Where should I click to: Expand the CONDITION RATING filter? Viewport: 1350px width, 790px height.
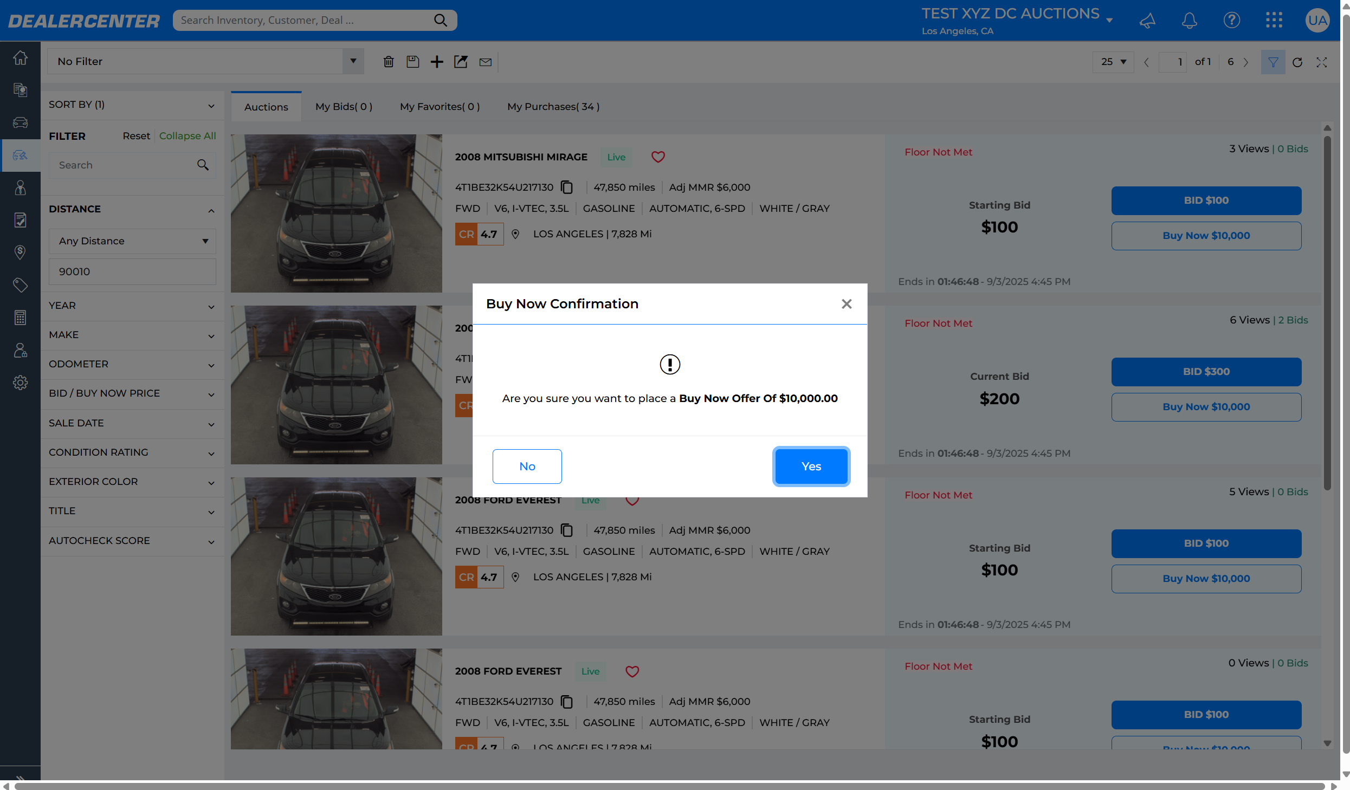coord(132,452)
